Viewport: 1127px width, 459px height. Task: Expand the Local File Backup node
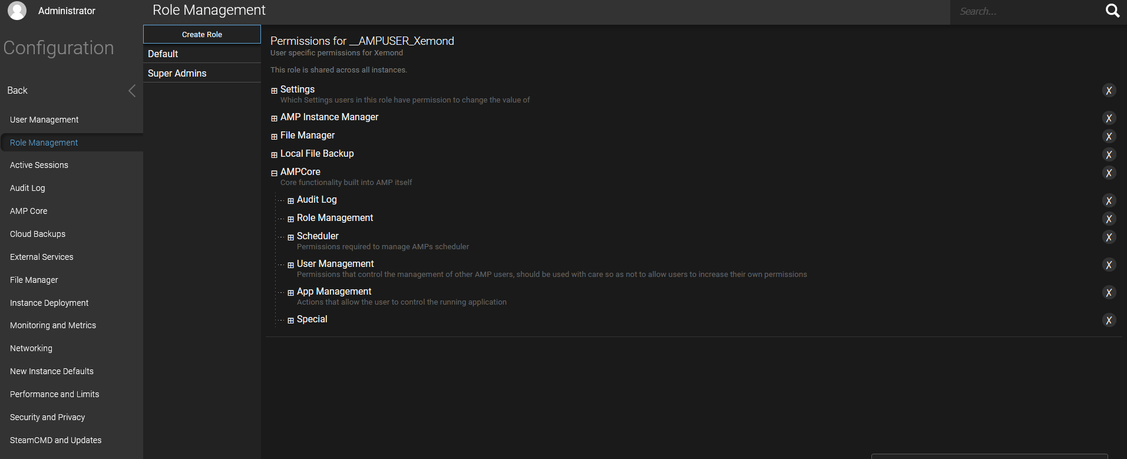(x=274, y=155)
